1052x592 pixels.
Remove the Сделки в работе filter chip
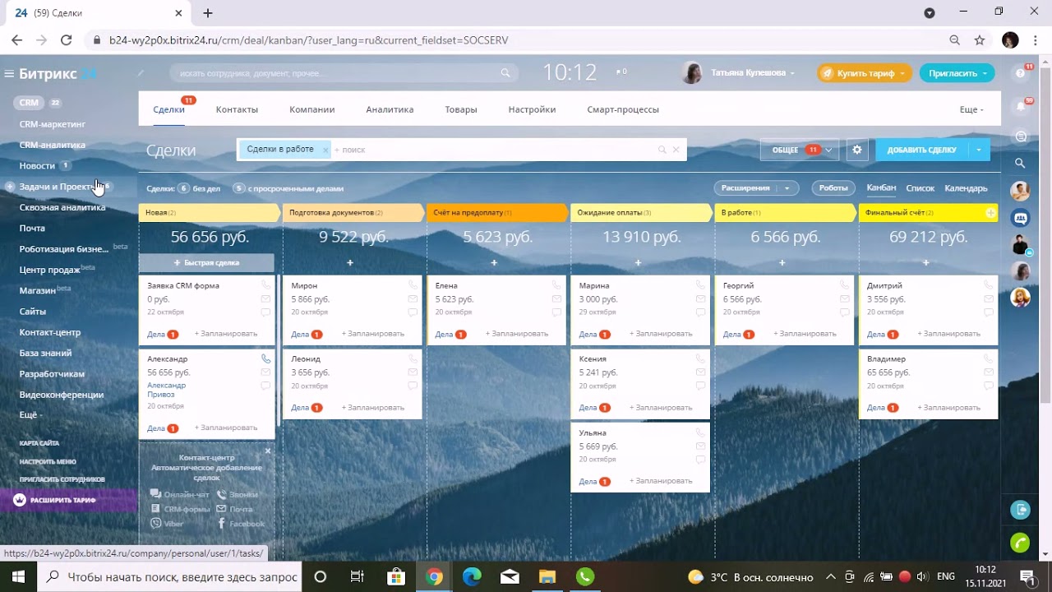coord(325,150)
